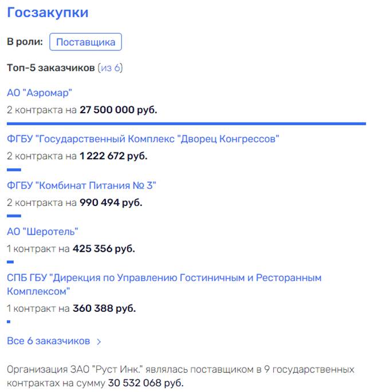Click the long blue bar under Аэромар
Image resolution: width=370 pixels, height=392 pixels.
(186, 123)
